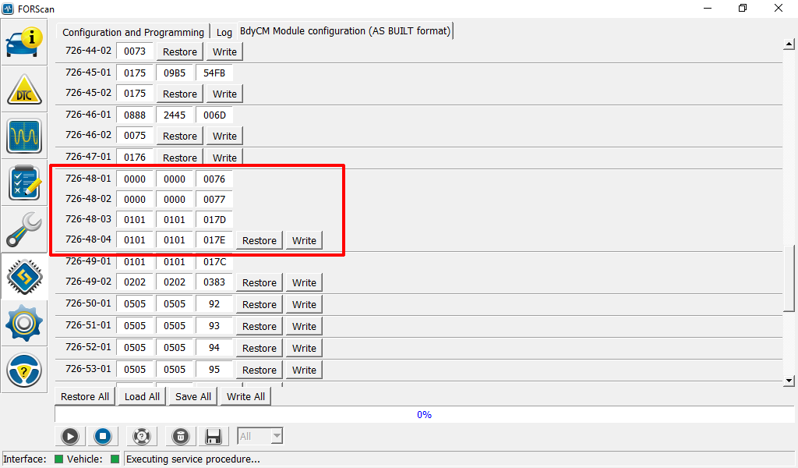This screenshot has width=798, height=468.
Task: Click the 017E field in row 726-48-04
Action: coord(214,240)
